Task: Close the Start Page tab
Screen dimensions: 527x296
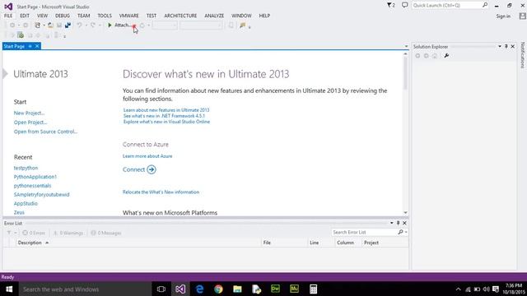Action: pyautogui.click(x=37, y=46)
